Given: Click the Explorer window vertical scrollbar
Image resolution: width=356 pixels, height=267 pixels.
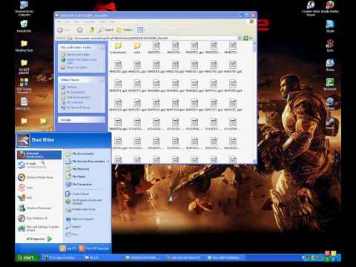Looking at the screenshot, I should 254,102.
